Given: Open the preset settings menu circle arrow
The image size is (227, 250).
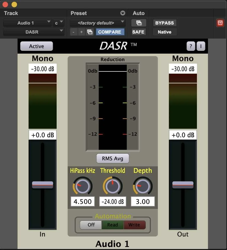Looking at the screenshot, I should [x=123, y=13].
